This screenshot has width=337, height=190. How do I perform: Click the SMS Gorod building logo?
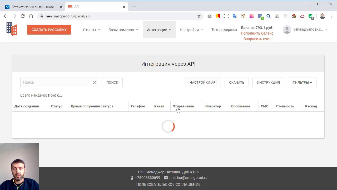pyautogui.click(x=12, y=29)
